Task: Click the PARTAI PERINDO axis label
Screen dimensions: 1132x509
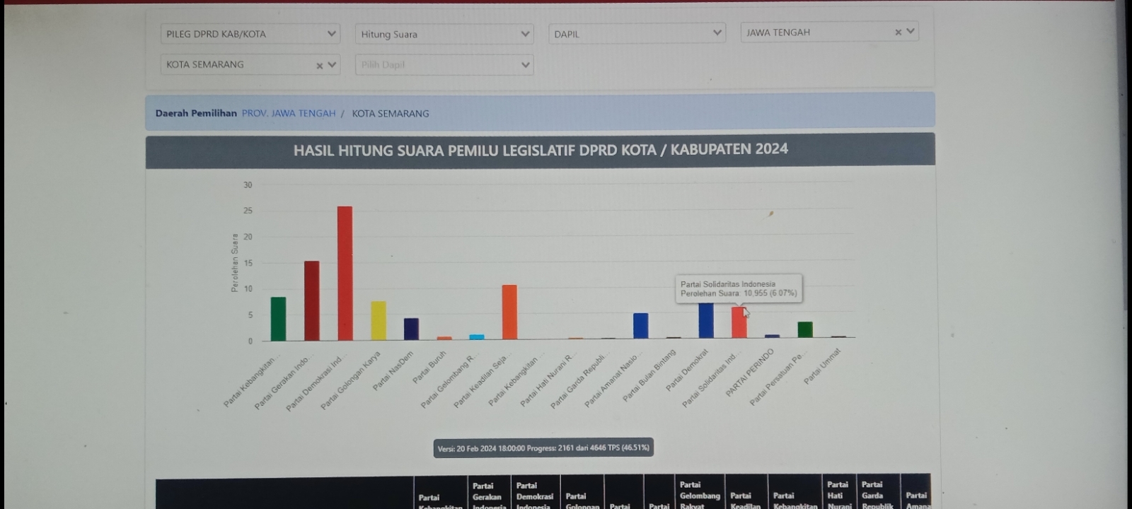Action: pos(750,373)
